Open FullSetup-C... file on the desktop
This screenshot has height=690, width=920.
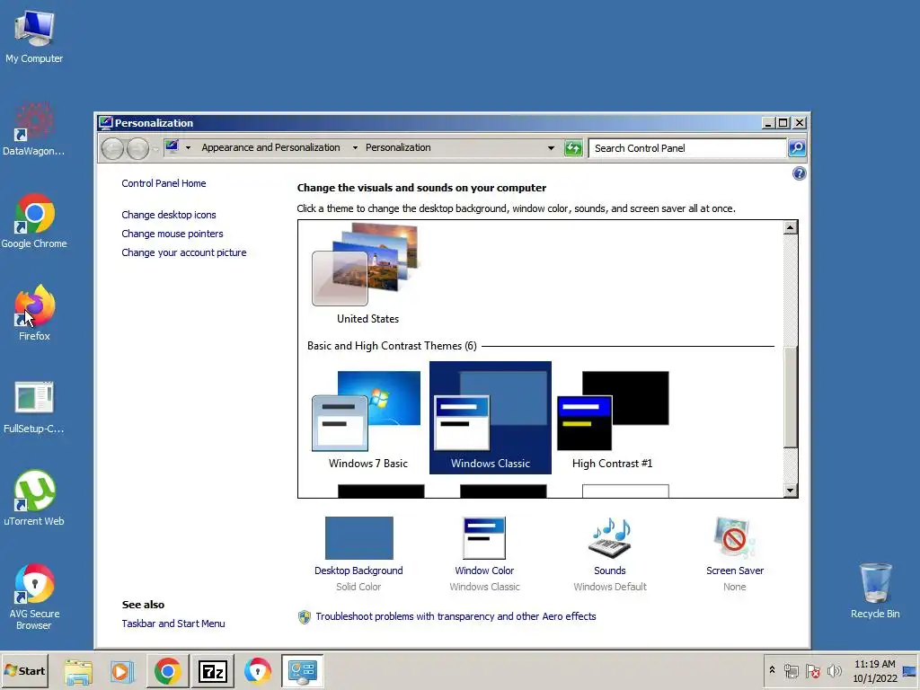pyautogui.click(x=34, y=407)
